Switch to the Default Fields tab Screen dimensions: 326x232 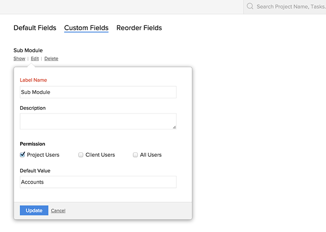point(35,28)
